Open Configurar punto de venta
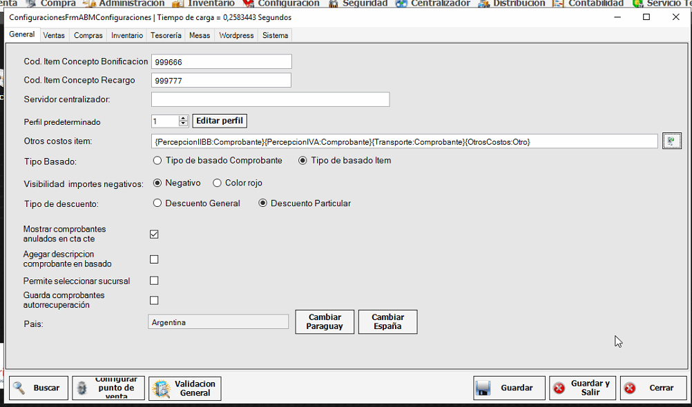Screen dimensions: 692x407 point(108,388)
